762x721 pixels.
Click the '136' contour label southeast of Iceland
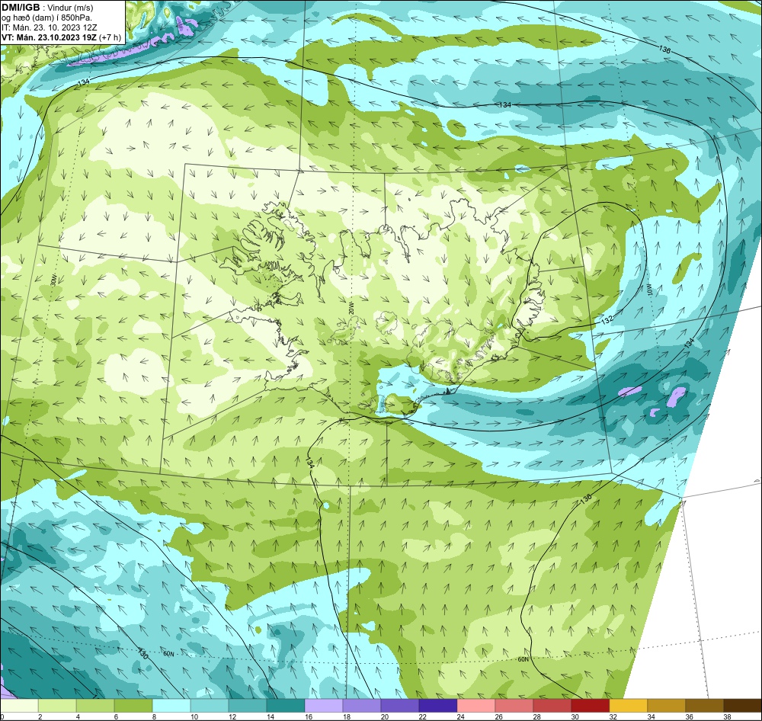click(586, 498)
